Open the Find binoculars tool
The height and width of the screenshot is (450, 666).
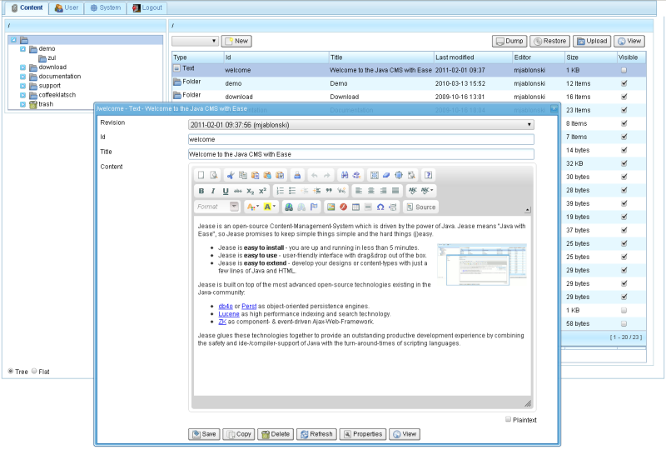point(345,175)
